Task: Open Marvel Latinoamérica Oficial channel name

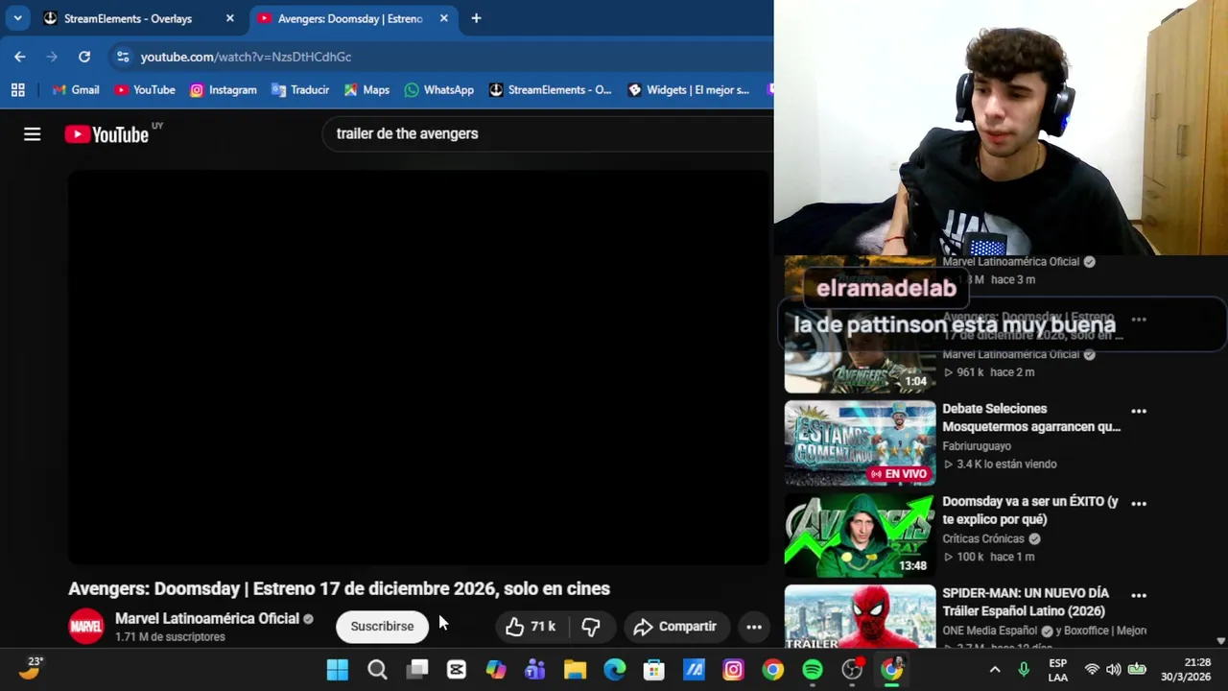Action: (x=207, y=618)
